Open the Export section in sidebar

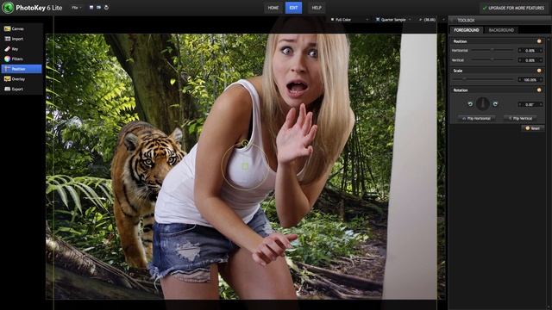coord(21,89)
